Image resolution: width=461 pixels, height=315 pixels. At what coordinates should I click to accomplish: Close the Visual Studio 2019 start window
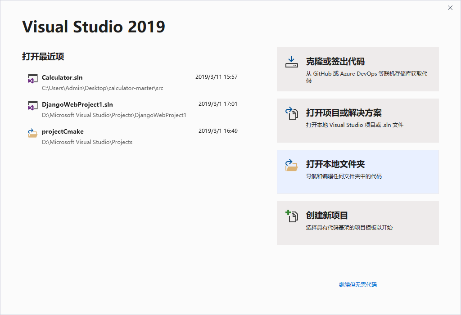(450, 8)
